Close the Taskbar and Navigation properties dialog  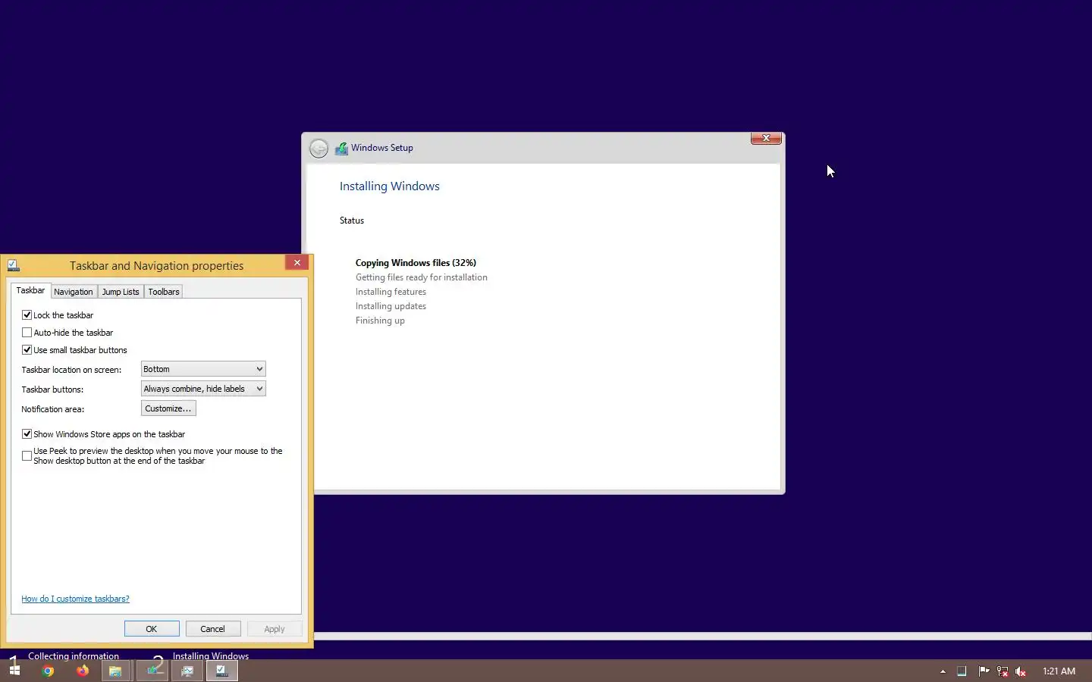(x=297, y=262)
